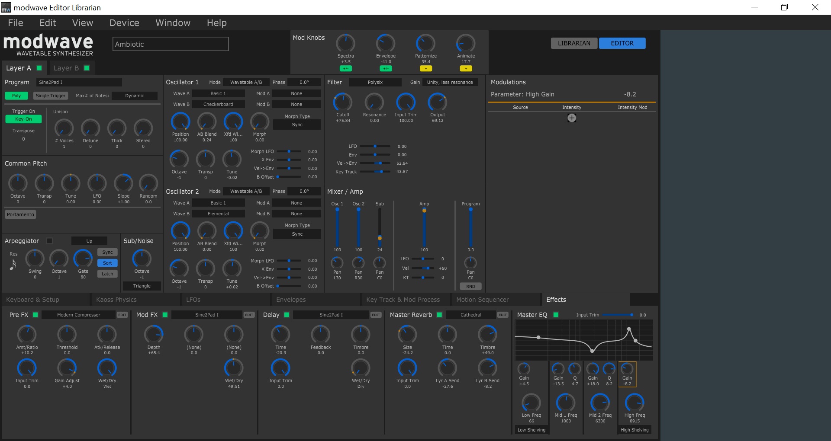Open the Sub/Noise waveform dropdown showing Triangle
This screenshot has width=831, height=441.
click(x=142, y=286)
